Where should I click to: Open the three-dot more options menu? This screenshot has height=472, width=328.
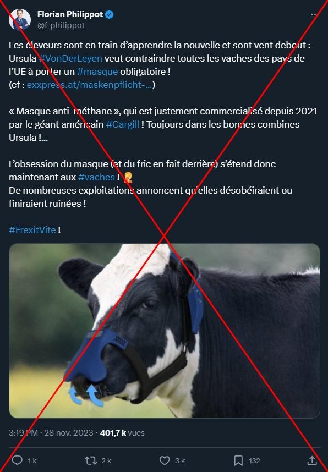(313, 14)
